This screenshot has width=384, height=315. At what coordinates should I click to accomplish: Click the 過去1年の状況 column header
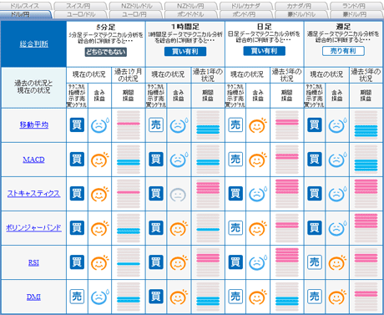208,75
